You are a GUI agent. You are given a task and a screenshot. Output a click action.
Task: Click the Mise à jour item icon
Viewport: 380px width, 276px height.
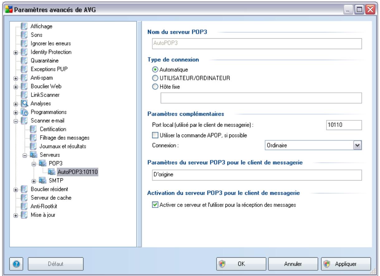pos(24,214)
